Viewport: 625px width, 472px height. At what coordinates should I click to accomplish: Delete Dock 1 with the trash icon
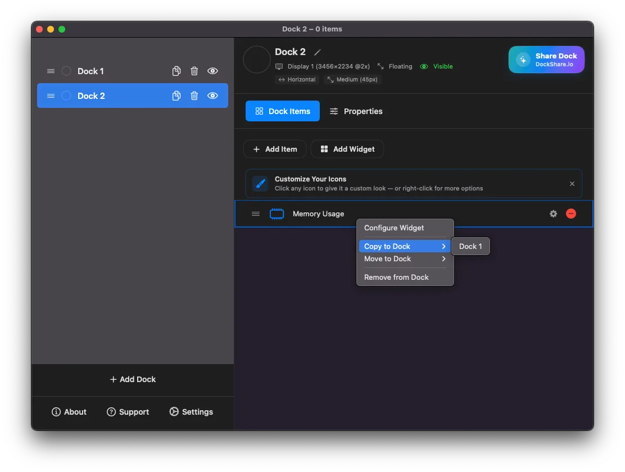coord(194,71)
